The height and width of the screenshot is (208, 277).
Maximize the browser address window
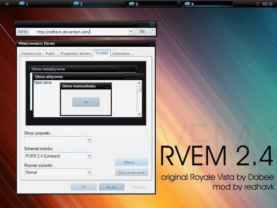point(147,24)
